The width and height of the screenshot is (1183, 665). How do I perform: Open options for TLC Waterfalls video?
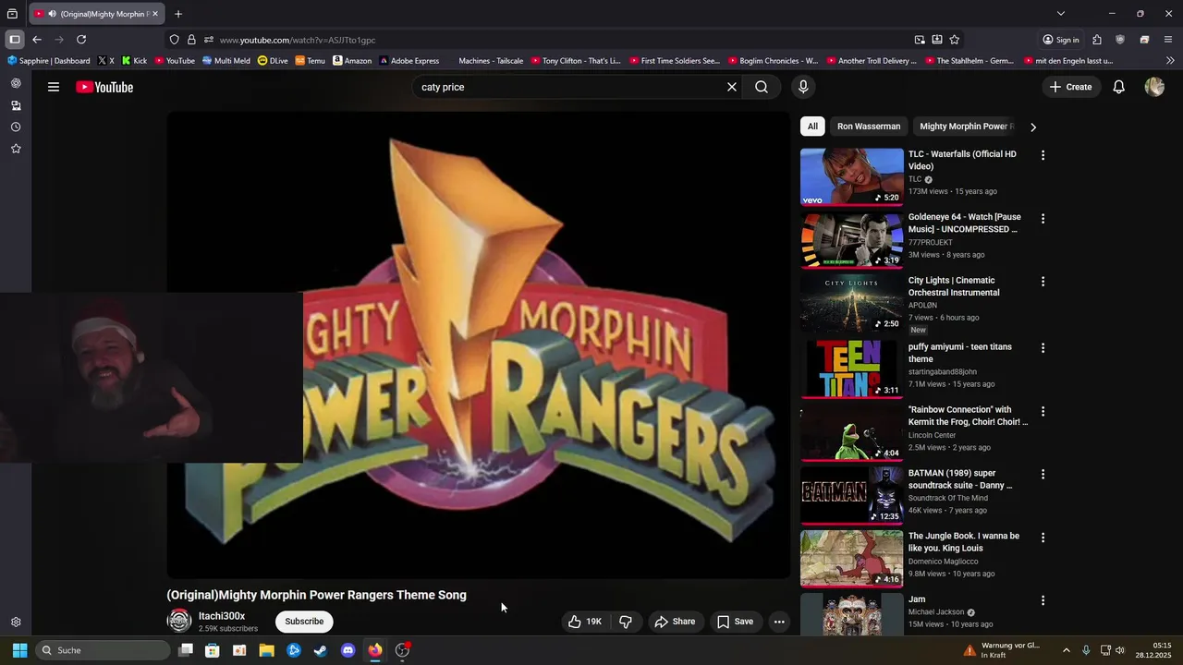1043,155
